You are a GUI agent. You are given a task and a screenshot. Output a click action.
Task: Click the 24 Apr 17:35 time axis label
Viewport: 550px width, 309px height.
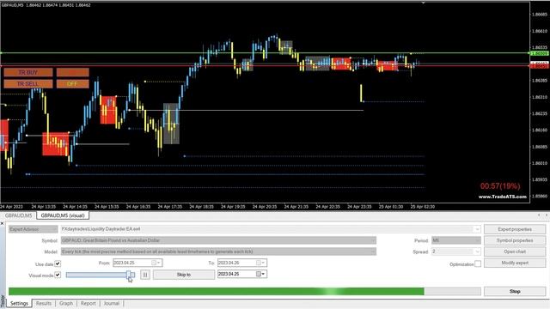point(170,207)
